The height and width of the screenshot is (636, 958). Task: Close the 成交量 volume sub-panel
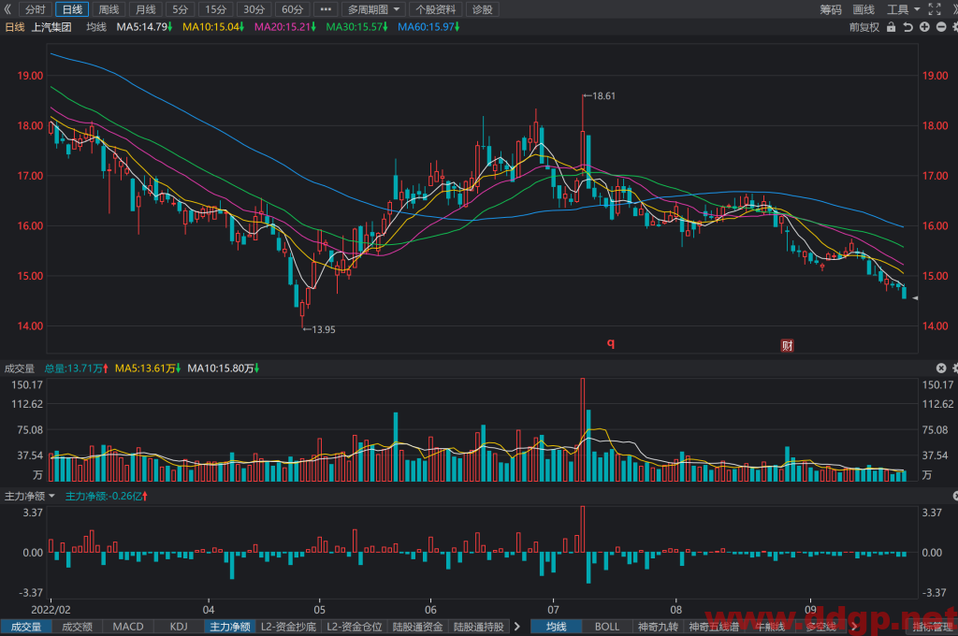[x=941, y=368]
